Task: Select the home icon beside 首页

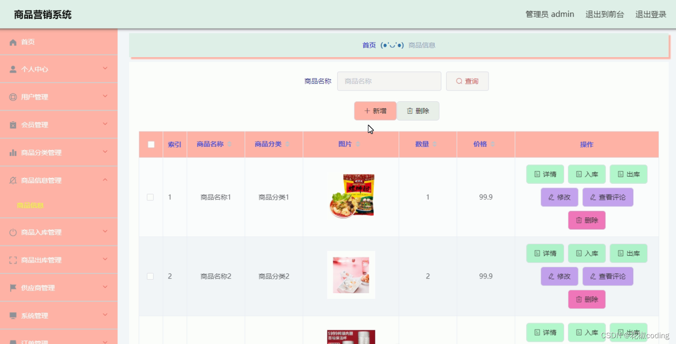Action: 13,42
